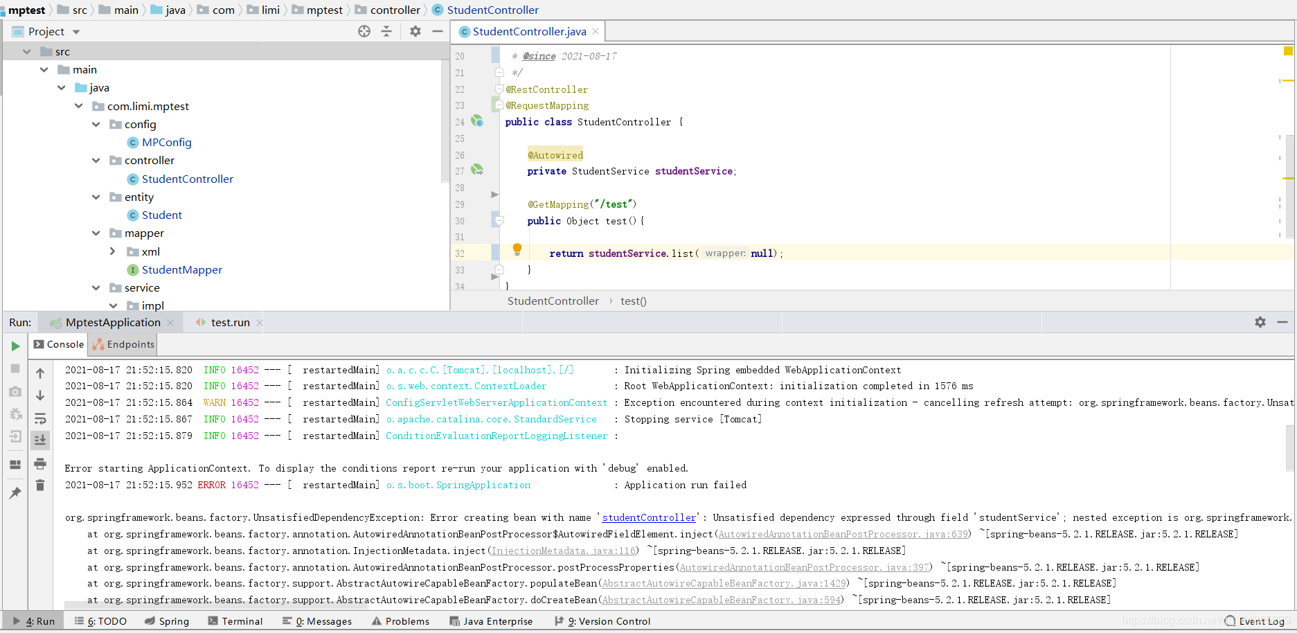Follow the studentController link in the error
Screen dimensions: 1297x633
click(x=648, y=517)
